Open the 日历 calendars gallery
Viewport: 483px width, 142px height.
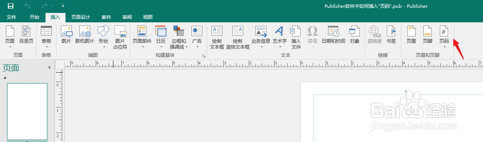click(x=161, y=37)
